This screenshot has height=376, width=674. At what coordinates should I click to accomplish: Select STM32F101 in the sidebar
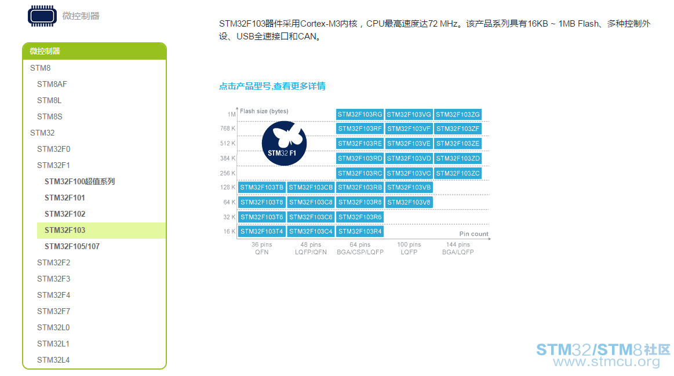pos(65,198)
